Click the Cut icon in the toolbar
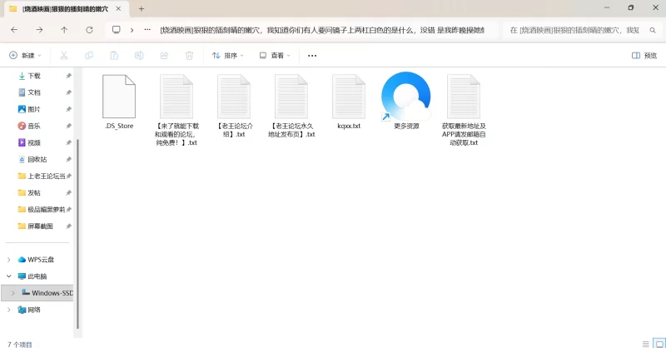 [63, 56]
